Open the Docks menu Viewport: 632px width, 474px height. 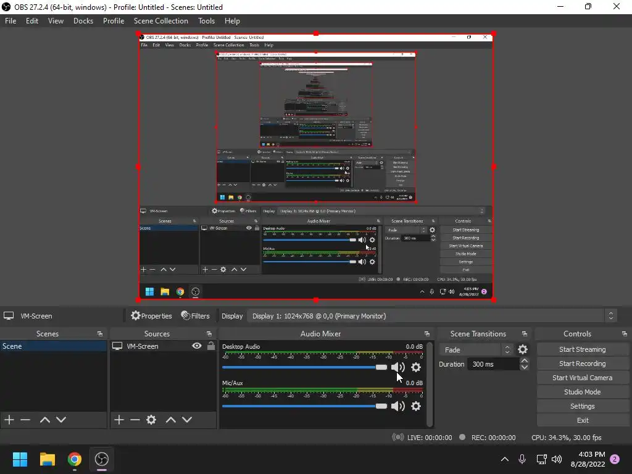(x=83, y=21)
